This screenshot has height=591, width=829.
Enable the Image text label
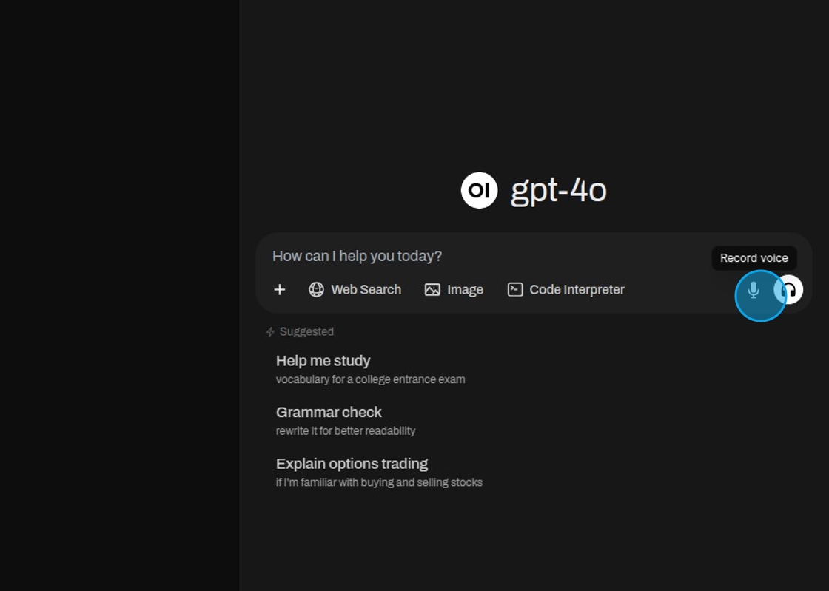coord(465,290)
